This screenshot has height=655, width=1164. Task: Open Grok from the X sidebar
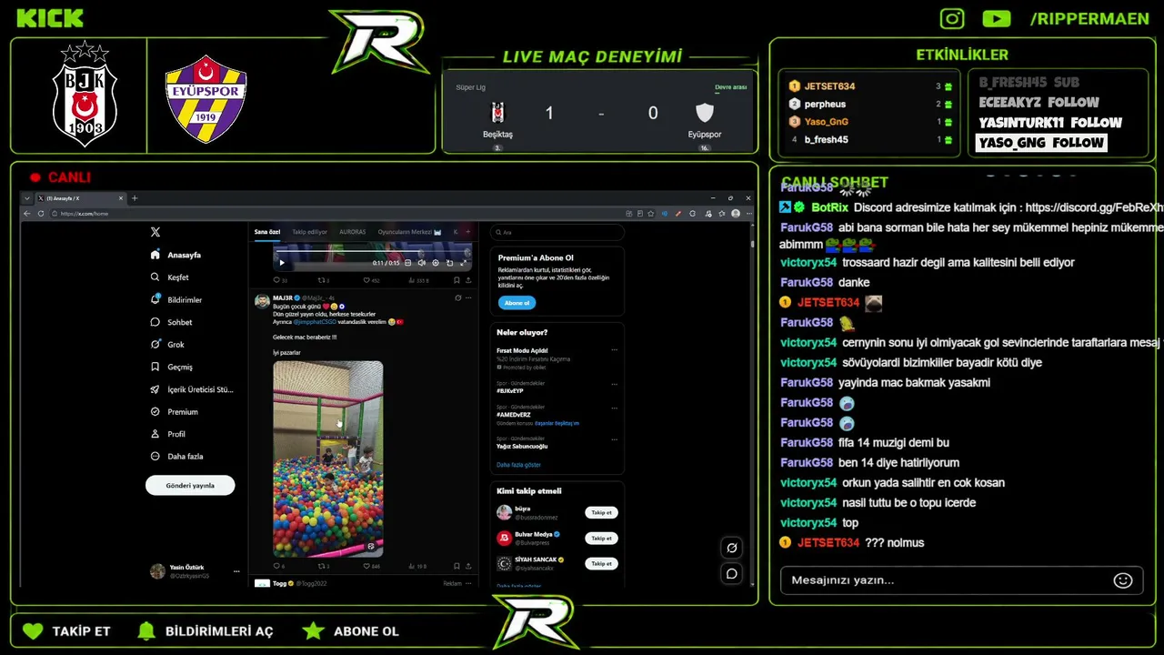click(168, 345)
